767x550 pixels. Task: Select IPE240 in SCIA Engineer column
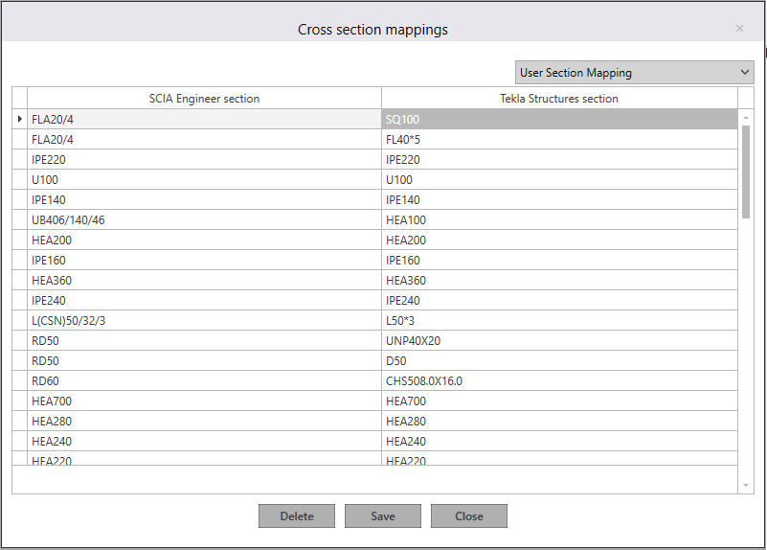(204, 300)
